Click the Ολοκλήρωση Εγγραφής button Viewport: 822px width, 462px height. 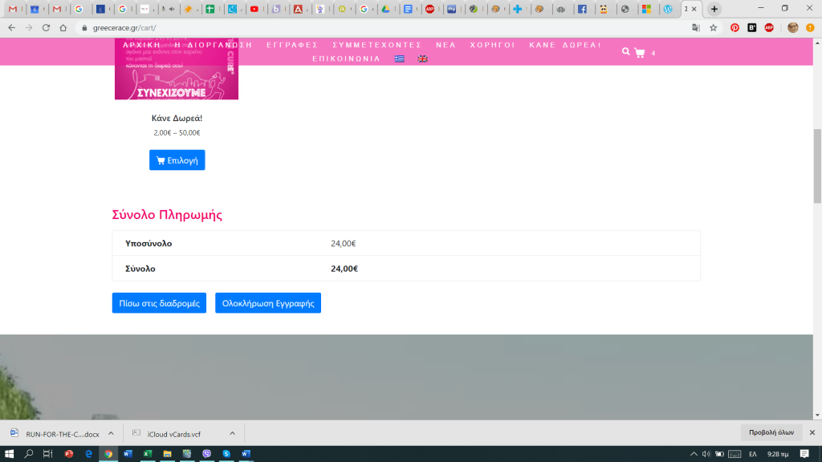268,303
